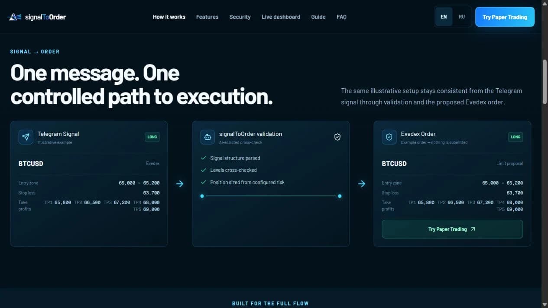Screen dimensions: 548x308
Task: Open the Live dashboard nav link
Action: tap(281, 17)
